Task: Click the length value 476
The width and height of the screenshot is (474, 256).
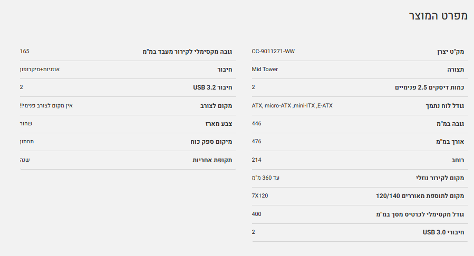Action: tap(257, 142)
